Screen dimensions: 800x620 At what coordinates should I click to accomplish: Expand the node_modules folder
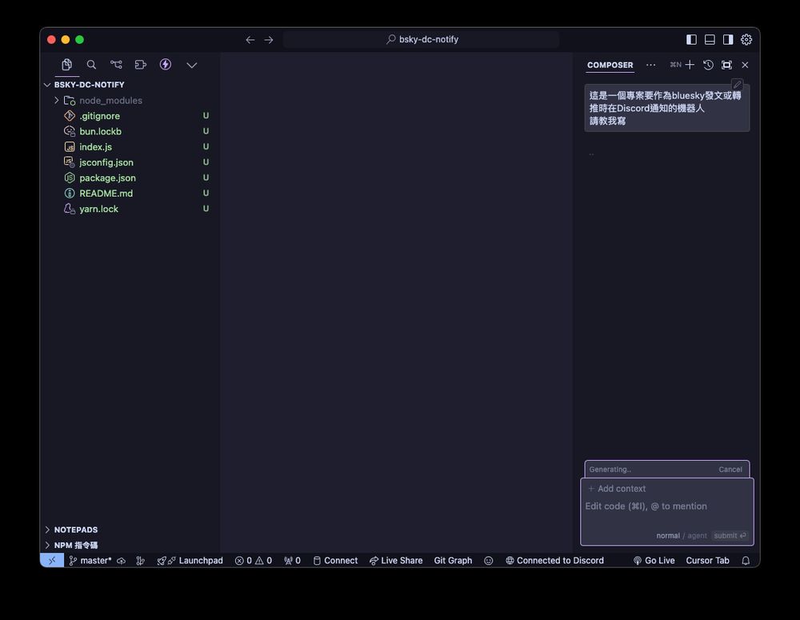click(x=56, y=100)
